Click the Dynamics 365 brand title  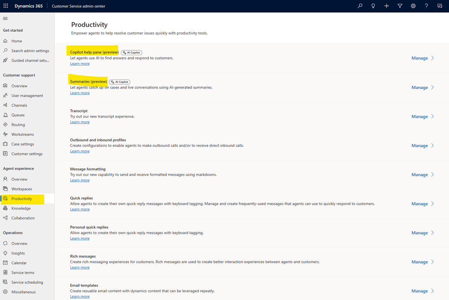[x=29, y=6]
